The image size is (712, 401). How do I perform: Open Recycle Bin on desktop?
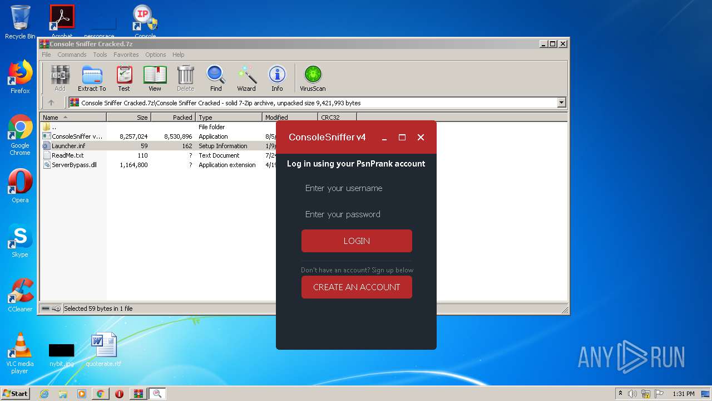pyautogui.click(x=20, y=22)
